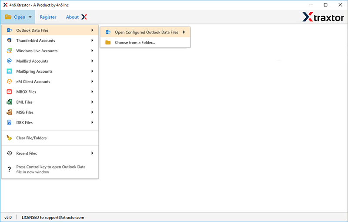348x222 pixels.
Task: Select MSG Files menu entry
Action: (25, 112)
